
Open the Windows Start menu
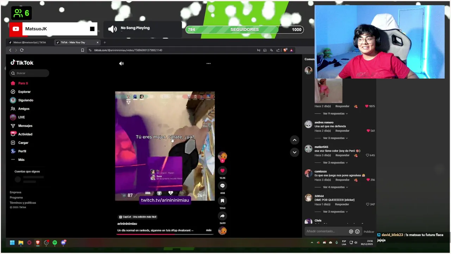coord(12,243)
